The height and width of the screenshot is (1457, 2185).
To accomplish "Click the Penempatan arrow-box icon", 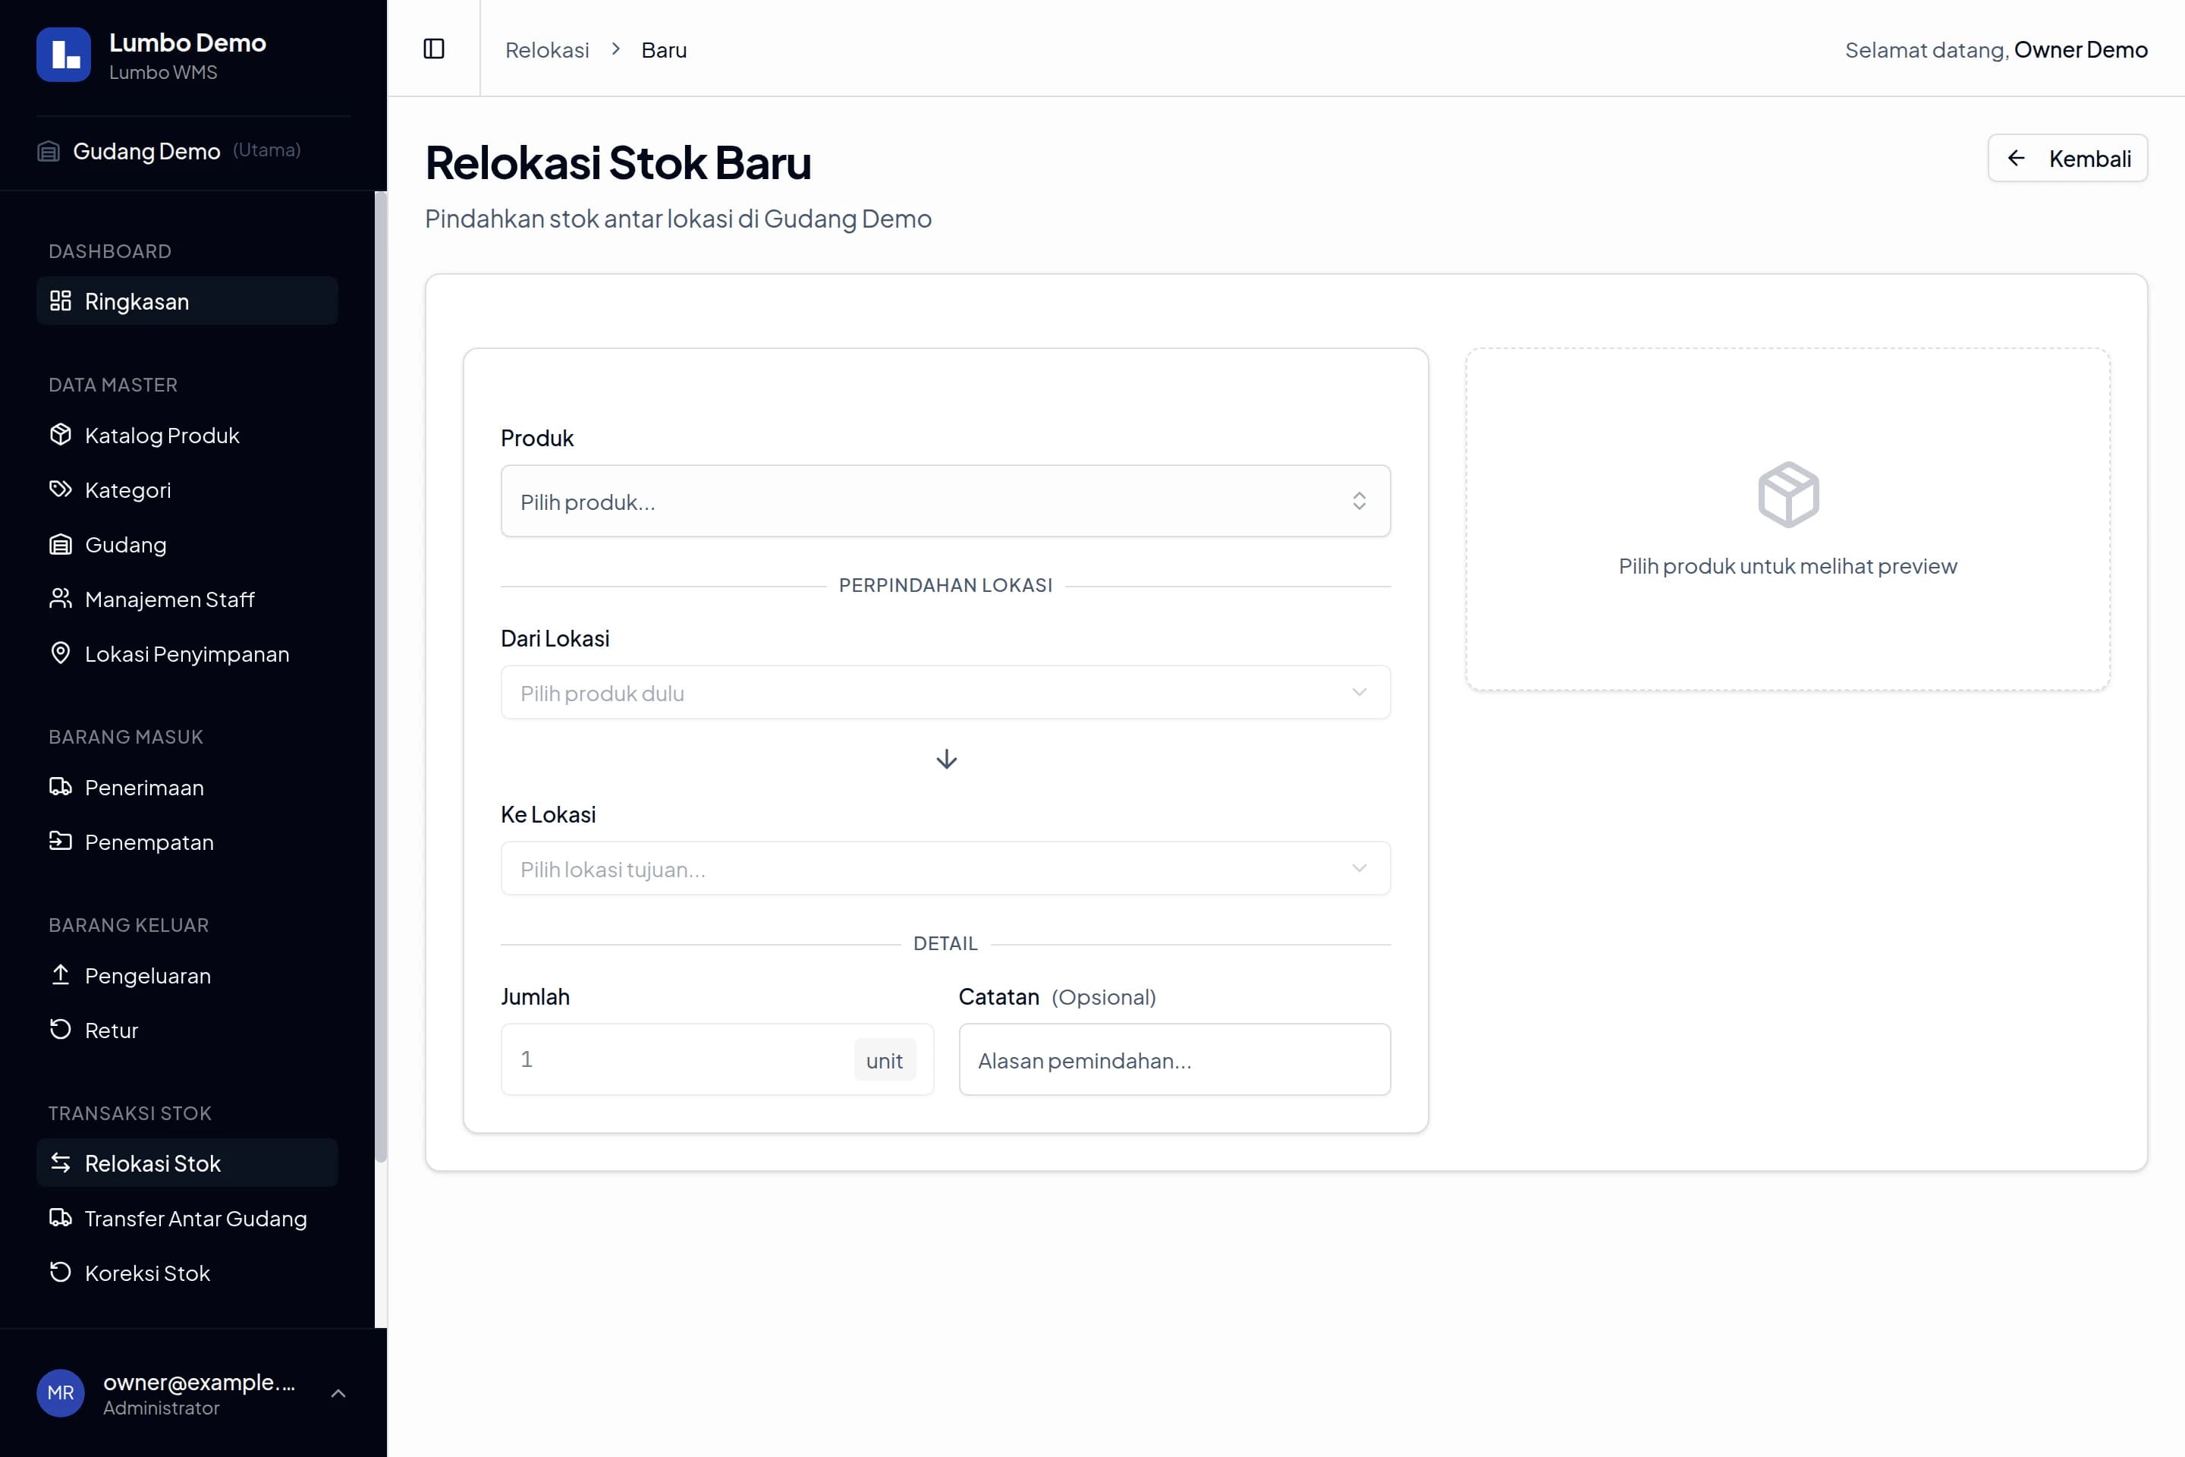I will (61, 842).
